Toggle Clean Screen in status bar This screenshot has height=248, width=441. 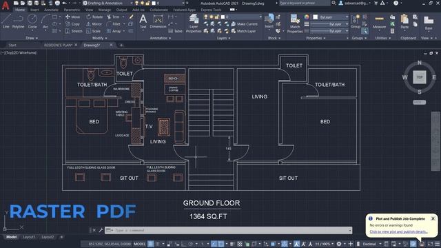click(430, 244)
